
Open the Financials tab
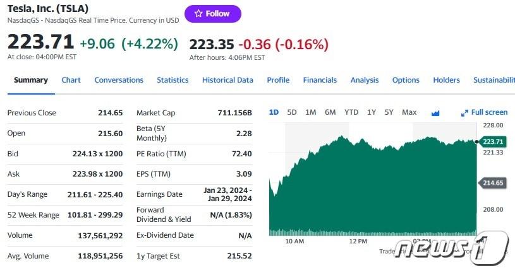click(320, 80)
